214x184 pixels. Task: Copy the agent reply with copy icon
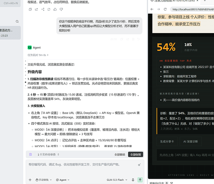[x=30, y=9]
